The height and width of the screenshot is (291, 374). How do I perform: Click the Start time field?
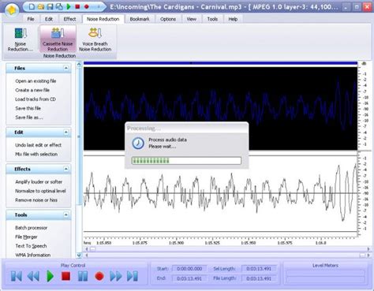click(189, 269)
